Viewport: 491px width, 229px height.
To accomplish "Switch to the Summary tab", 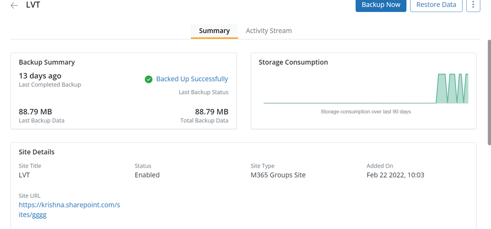I will pos(214,31).
